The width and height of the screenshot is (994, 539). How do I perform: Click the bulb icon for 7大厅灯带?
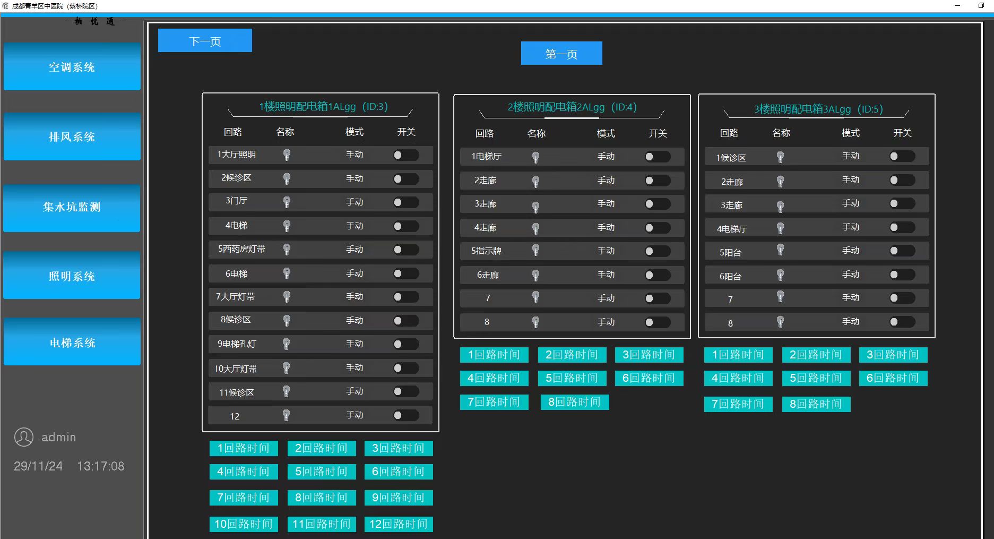click(x=287, y=297)
